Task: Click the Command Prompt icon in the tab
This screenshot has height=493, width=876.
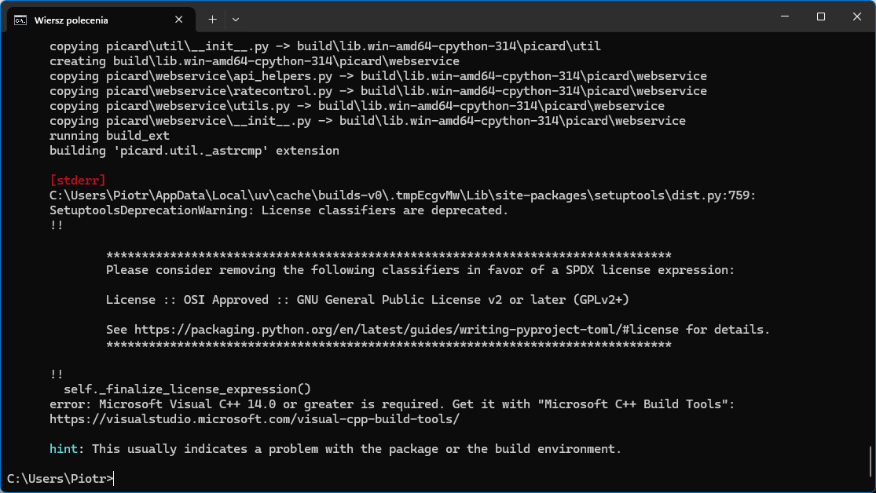Action: coord(20,20)
